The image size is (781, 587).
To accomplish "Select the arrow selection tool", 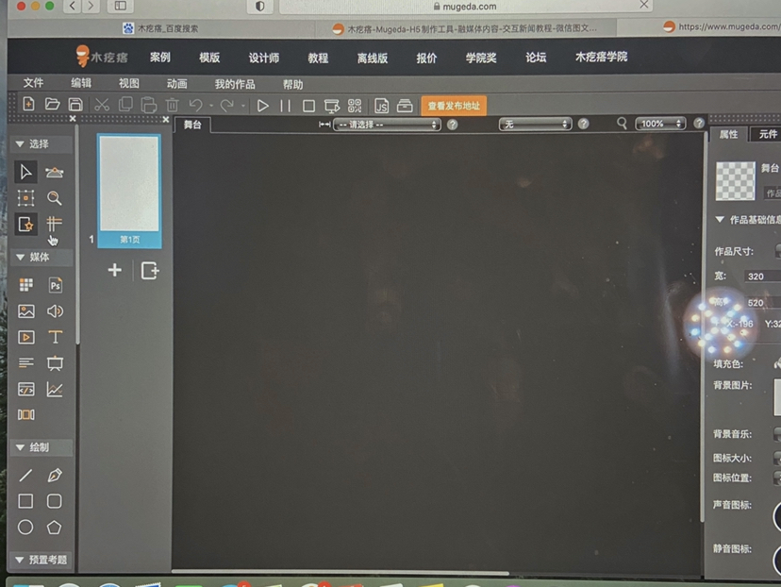I will coord(25,173).
